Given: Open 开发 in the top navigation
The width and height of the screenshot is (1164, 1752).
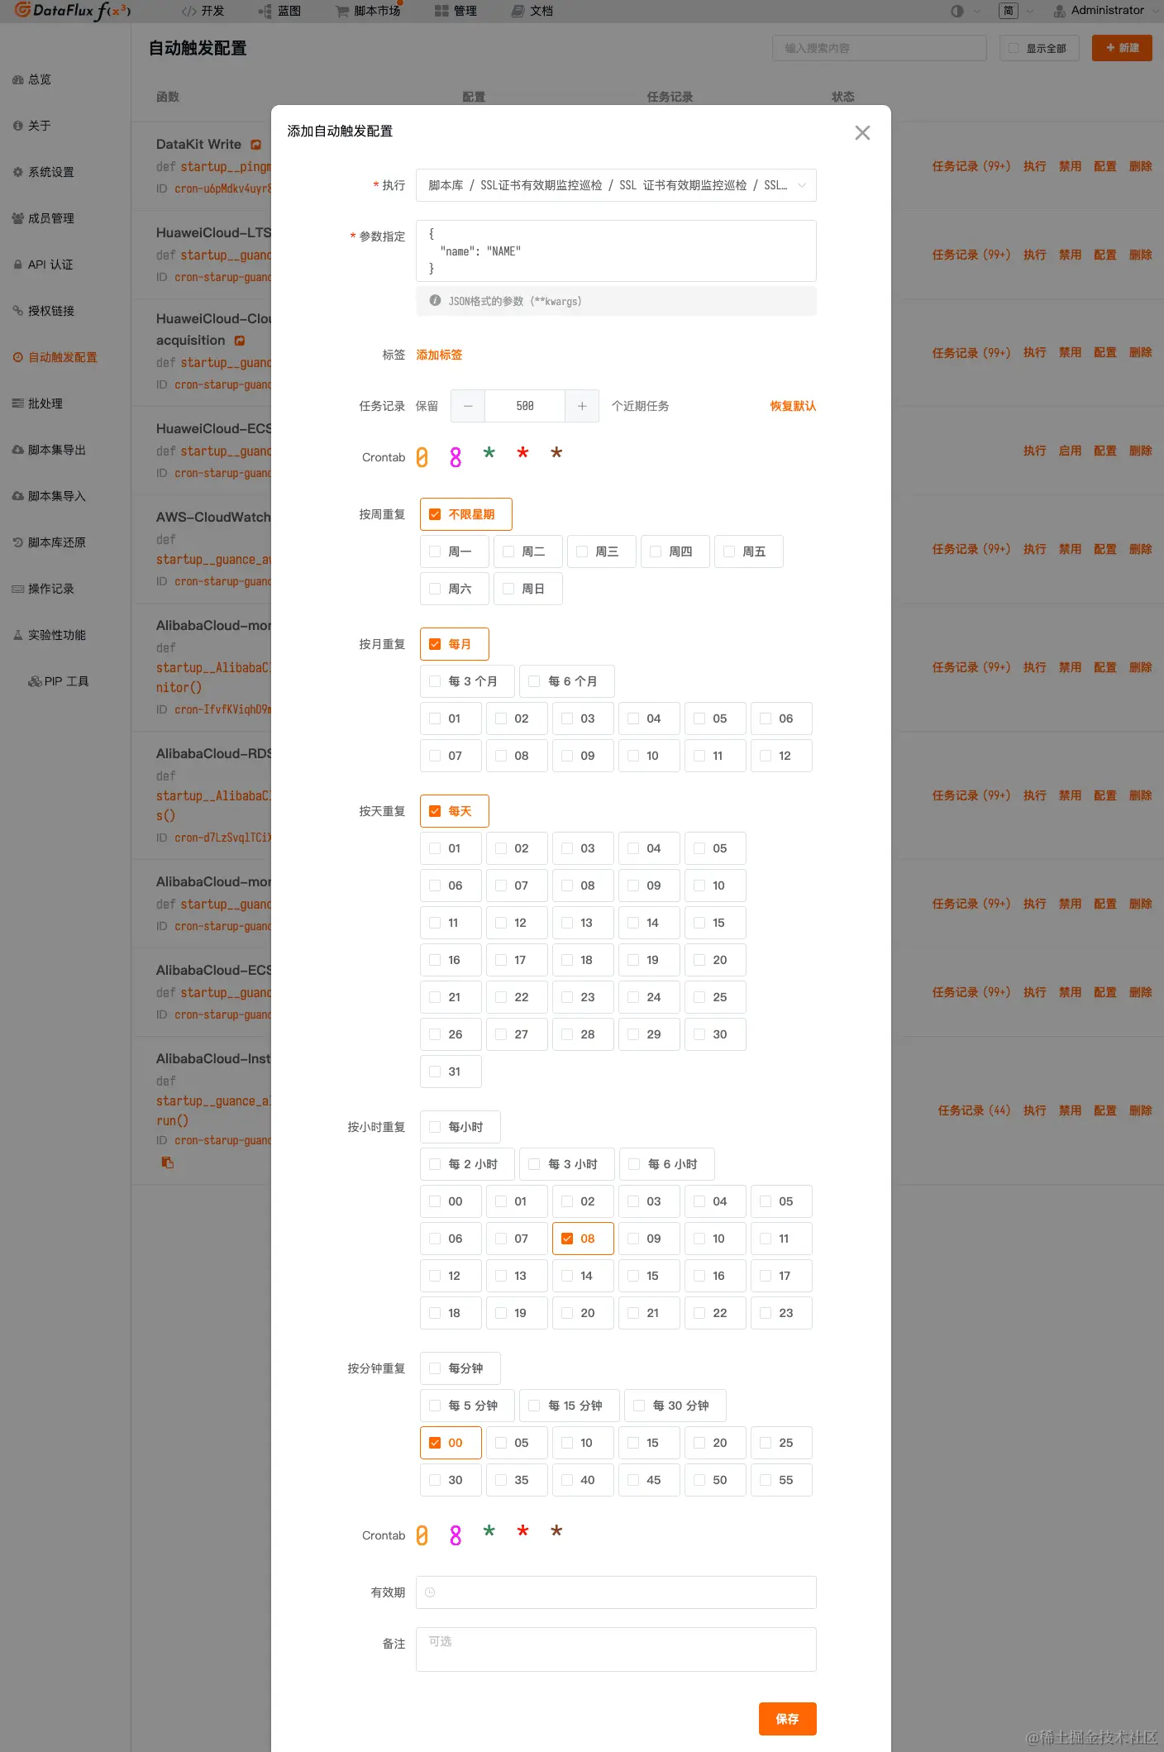Looking at the screenshot, I should [203, 11].
